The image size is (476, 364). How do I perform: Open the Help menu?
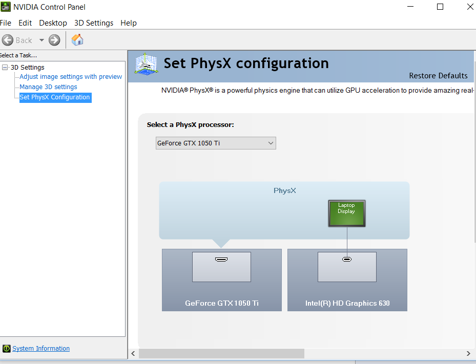pos(129,23)
